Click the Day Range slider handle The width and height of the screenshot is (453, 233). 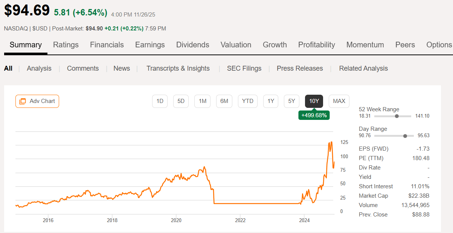coord(405,136)
